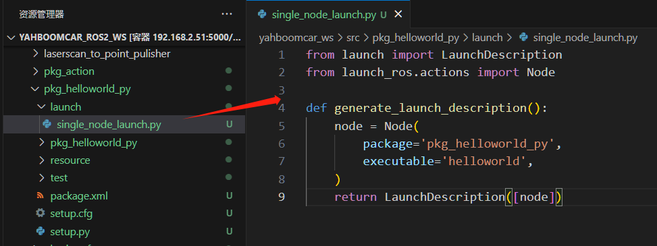Viewport: 657px width, 246px height.
Task: Click the RSS-style icon beside package.xml
Action: click(41, 195)
